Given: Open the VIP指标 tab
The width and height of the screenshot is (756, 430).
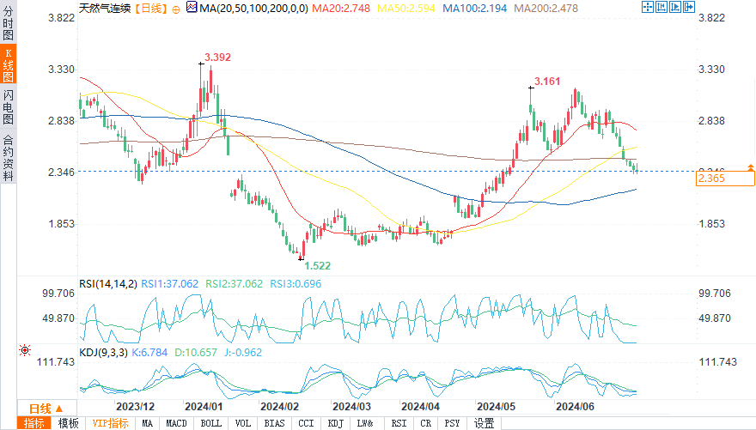Looking at the screenshot, I should click(x=110, y=423).
